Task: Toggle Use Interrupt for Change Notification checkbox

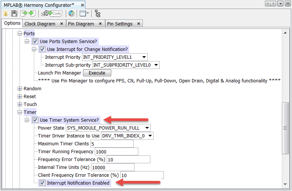Action: point(42,49)
